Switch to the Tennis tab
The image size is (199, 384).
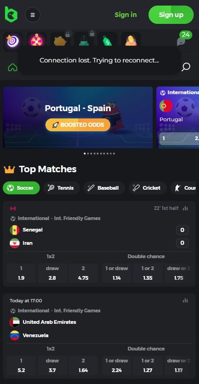click(x=62, y=188)
